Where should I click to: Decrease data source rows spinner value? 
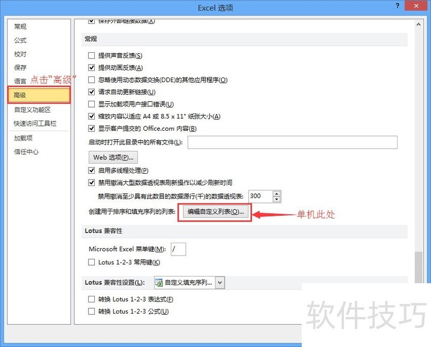coord(277,199)
